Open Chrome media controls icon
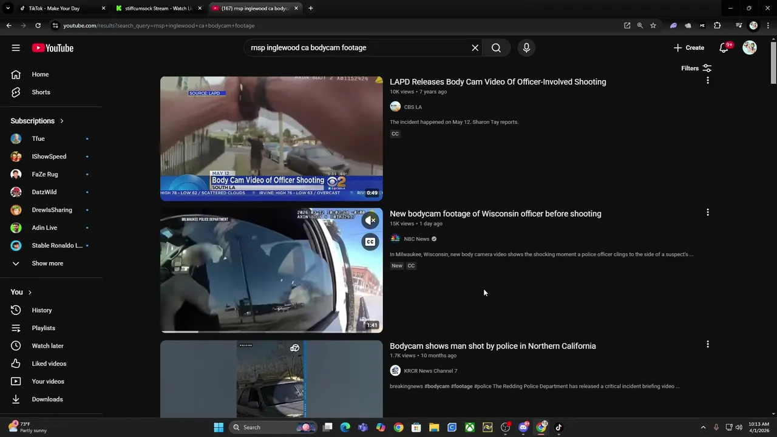777x437 pixels. pos(739,25)
